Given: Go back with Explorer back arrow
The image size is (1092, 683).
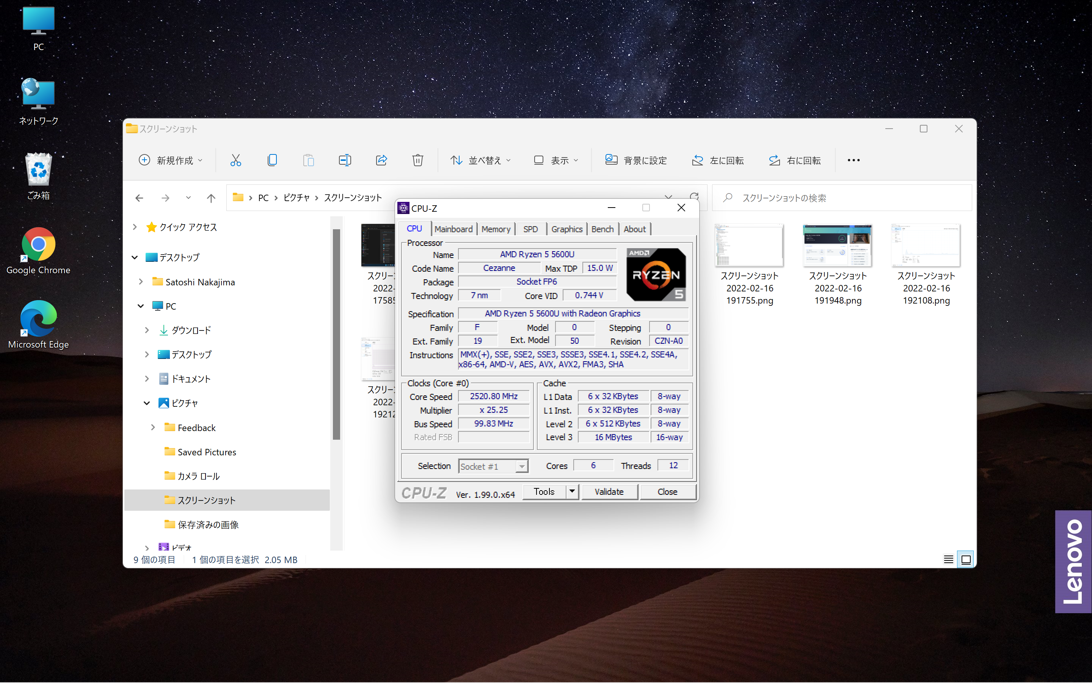Looking at the screenshot, I should 140,198.
